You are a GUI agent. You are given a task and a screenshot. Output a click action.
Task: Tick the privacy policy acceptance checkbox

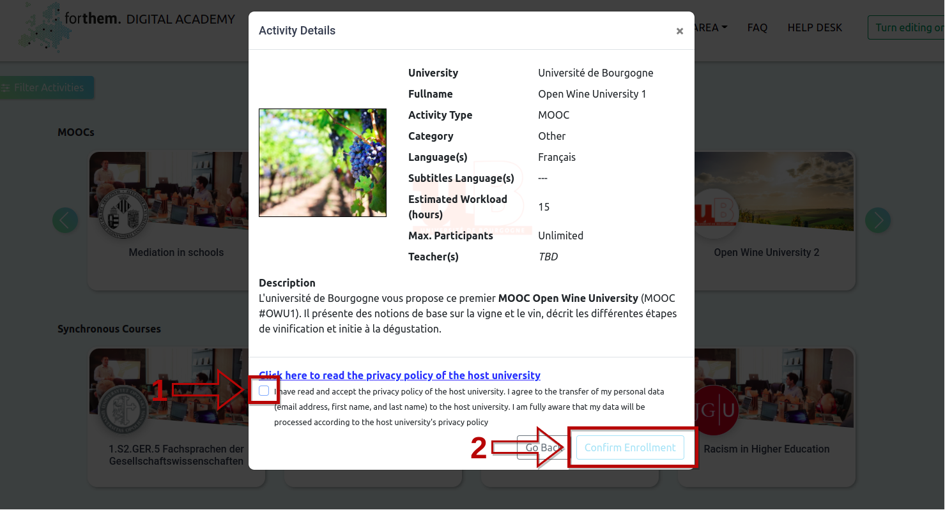pyautogui.click(x=264, y=391)
